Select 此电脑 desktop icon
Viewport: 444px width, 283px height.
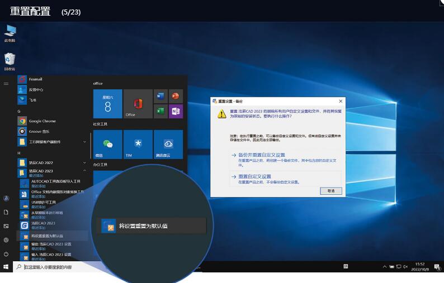[x=10, y=33]
